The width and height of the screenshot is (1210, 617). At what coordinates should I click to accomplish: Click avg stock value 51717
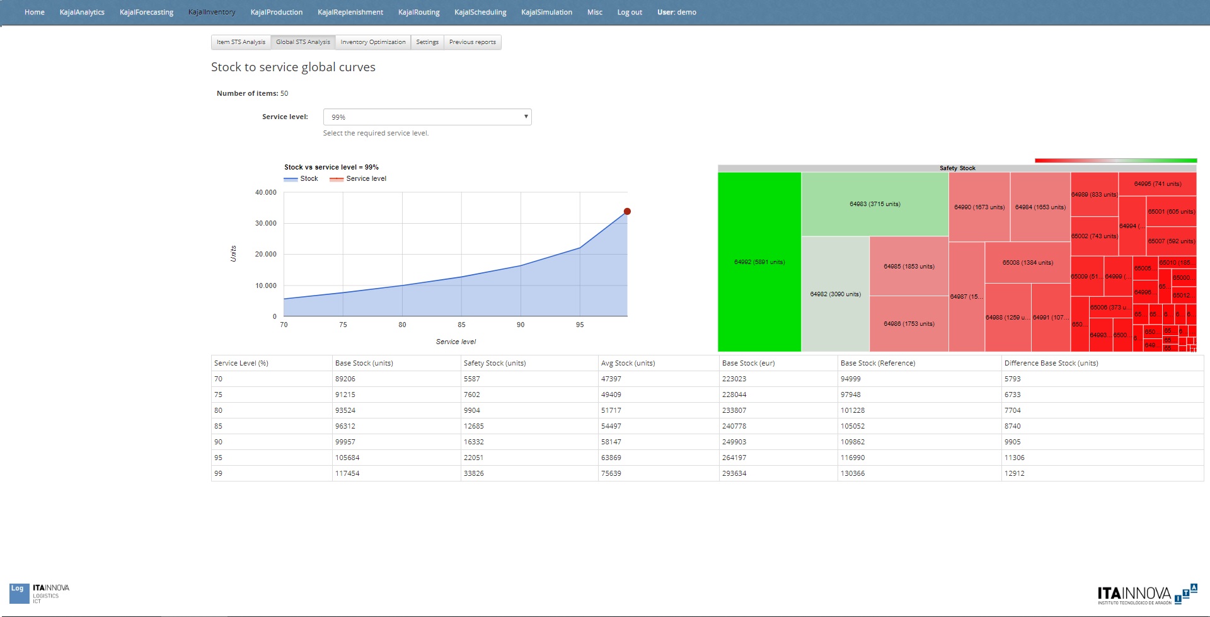611,410
